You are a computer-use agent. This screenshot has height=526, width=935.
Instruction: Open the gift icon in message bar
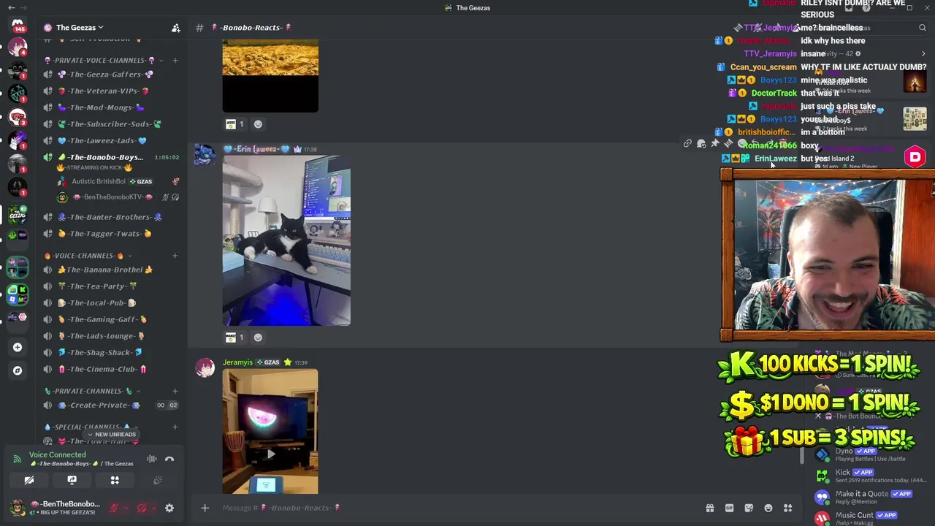click(709, 508)
